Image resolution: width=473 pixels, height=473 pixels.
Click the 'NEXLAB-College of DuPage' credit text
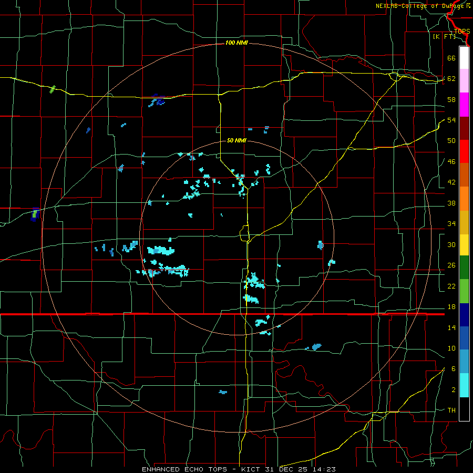click(420, 6)
